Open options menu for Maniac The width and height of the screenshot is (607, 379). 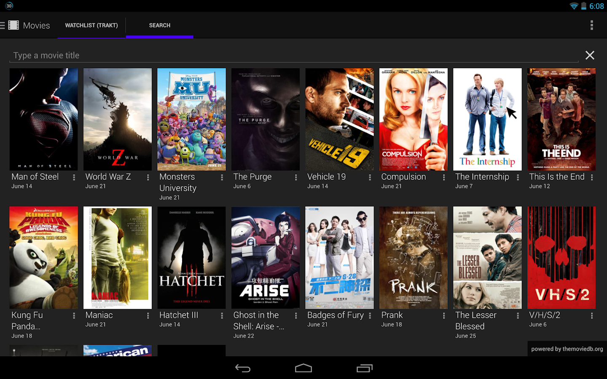click(x=148, y=315)
